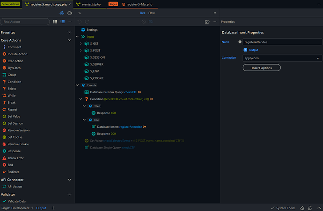Open the Connection applyconn dropdown
The image size is (323, 211).
[282, 58]
